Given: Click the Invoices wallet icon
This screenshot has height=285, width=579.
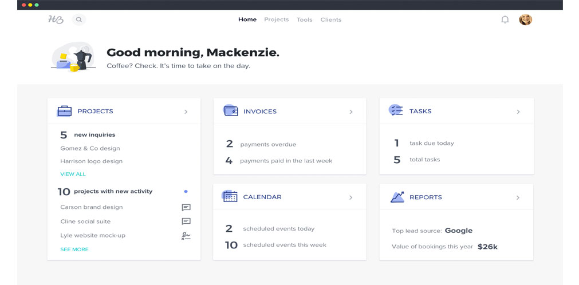Looking at the screenshot, I should [230, 110].
